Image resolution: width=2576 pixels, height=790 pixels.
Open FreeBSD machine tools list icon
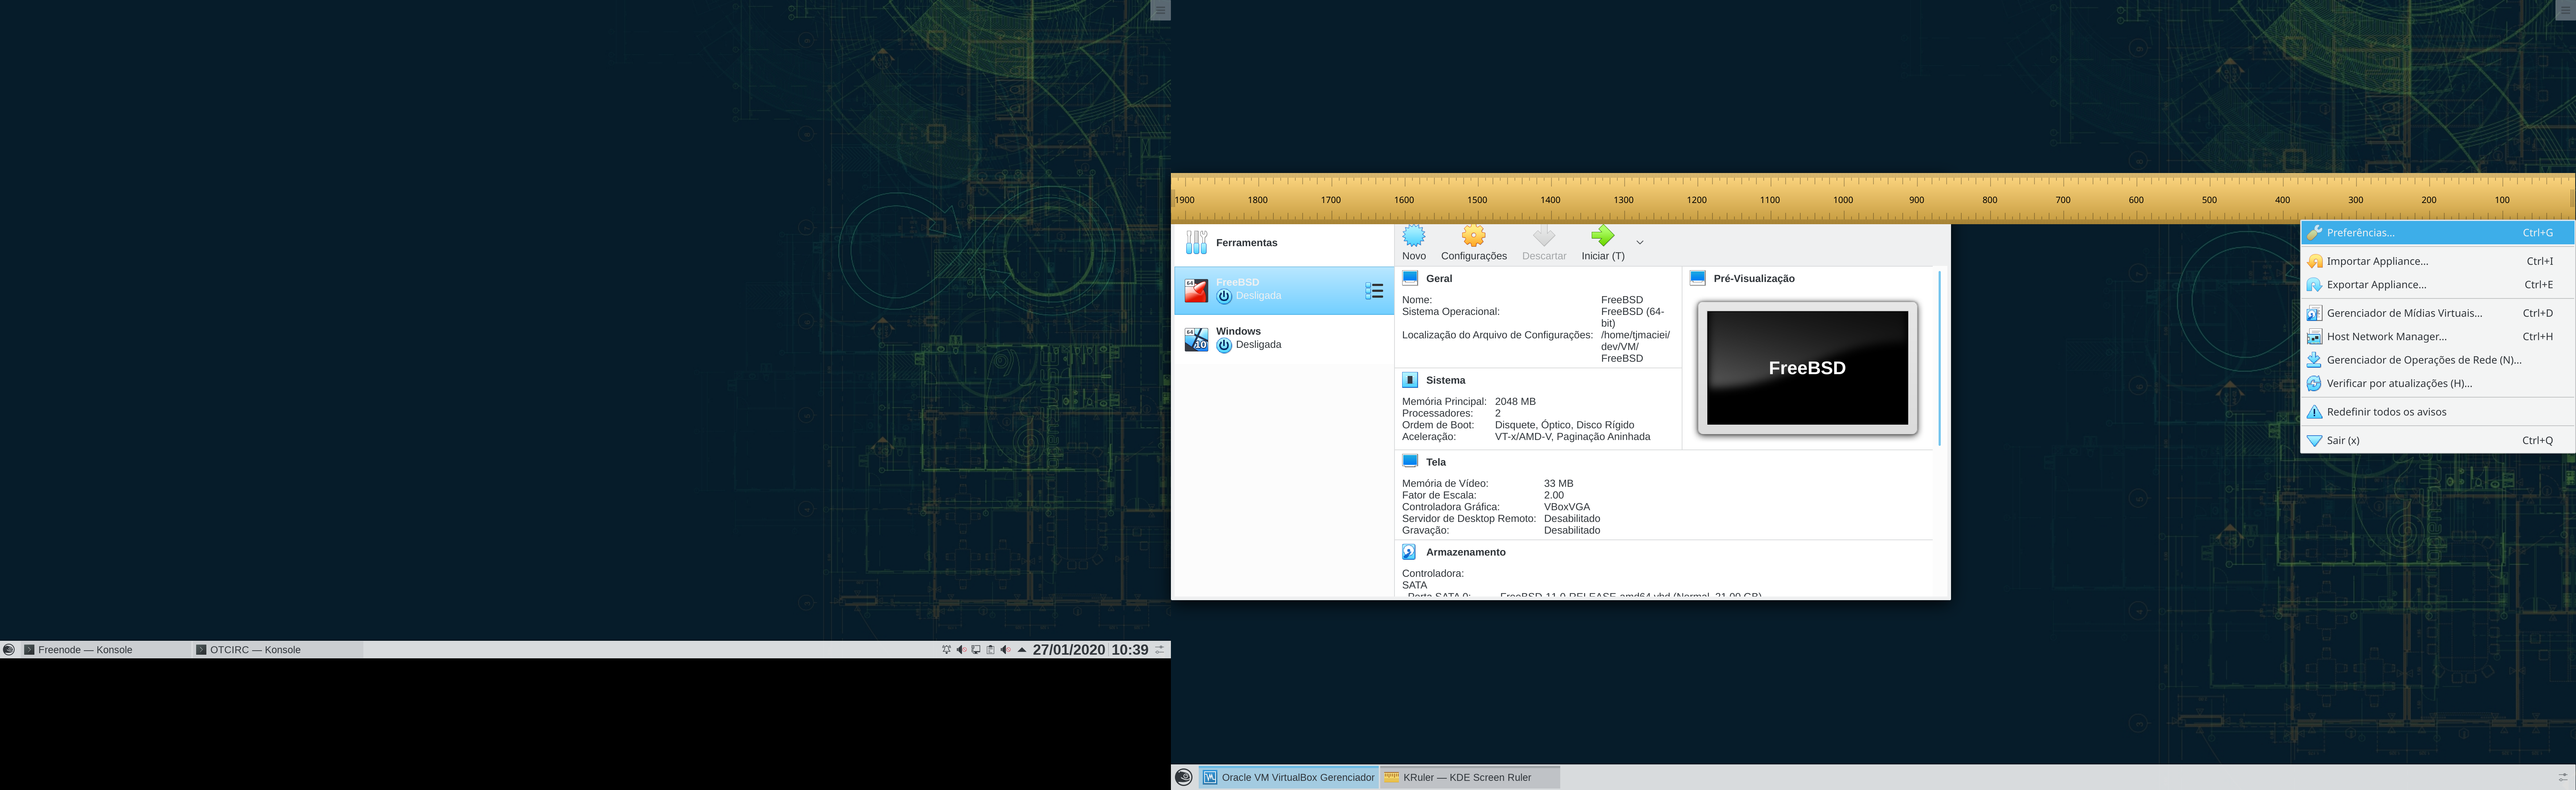click(1374, 291)
